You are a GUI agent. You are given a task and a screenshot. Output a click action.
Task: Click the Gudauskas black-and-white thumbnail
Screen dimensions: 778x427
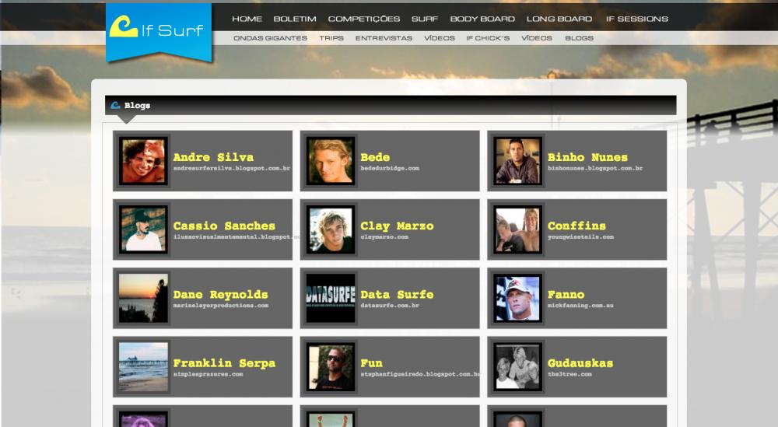517,367
